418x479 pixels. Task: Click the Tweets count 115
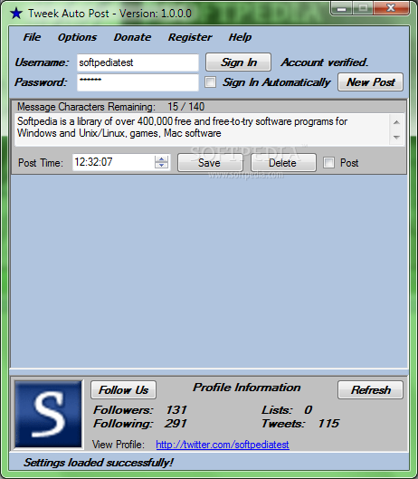point(328,424)
